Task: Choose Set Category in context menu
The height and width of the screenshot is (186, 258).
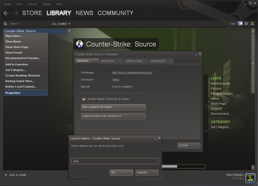Action: point(26,70)
